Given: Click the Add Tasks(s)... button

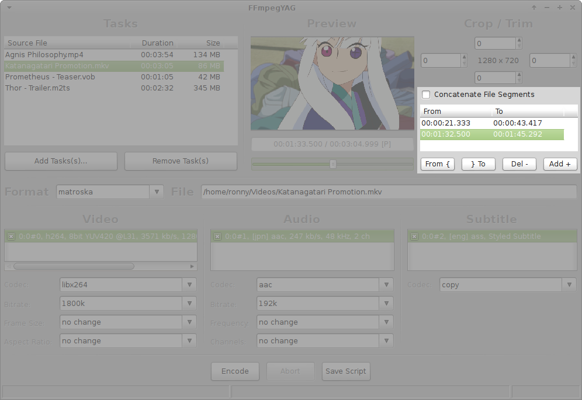Looking at the screenshot, I should coord(61,161).
